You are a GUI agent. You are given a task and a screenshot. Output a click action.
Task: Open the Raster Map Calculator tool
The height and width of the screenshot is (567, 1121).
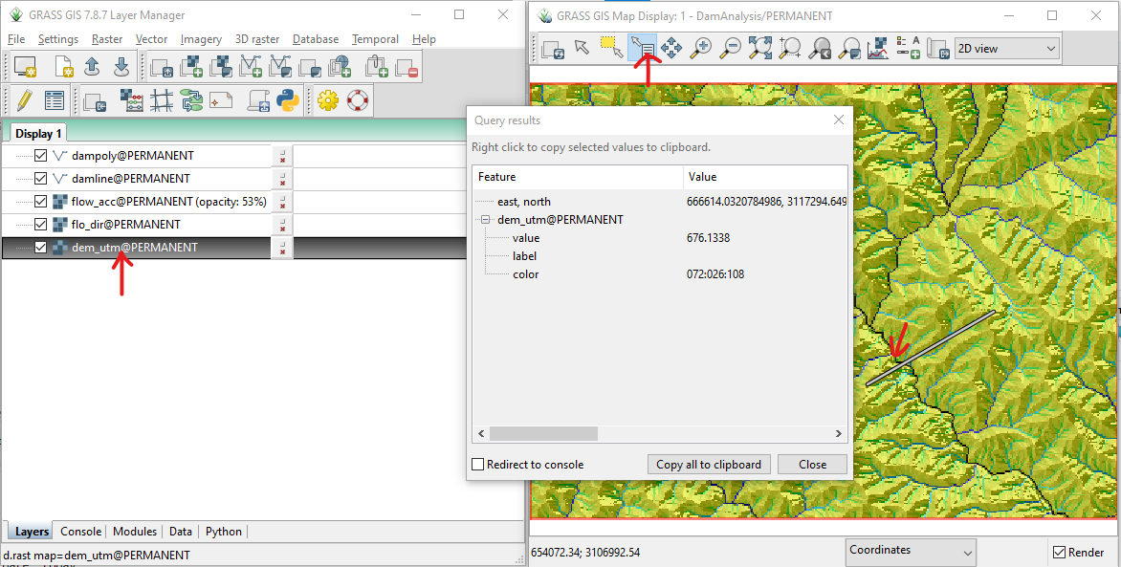132,100
